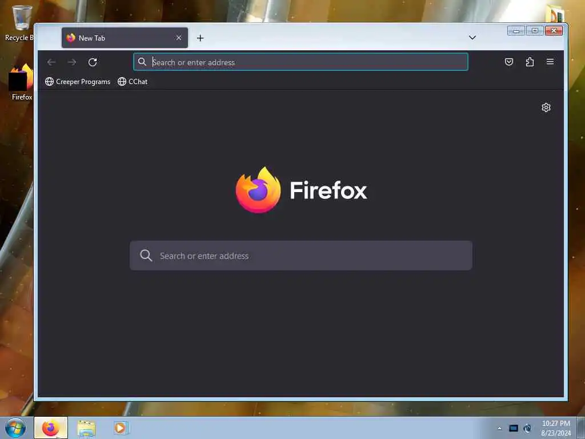This screenshot has width=585, height=439.
Task: Open the volume tray icon
Action: click(x=527, y=428)
